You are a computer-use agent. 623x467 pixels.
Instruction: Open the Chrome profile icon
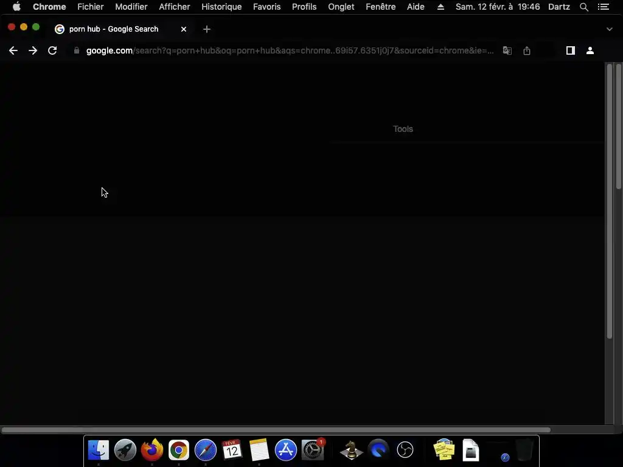pos(590,50)
